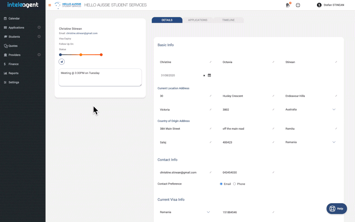Click the middle orange status progress marker
The height and width of the screenshot is (222, 355).
click(81, 55)
